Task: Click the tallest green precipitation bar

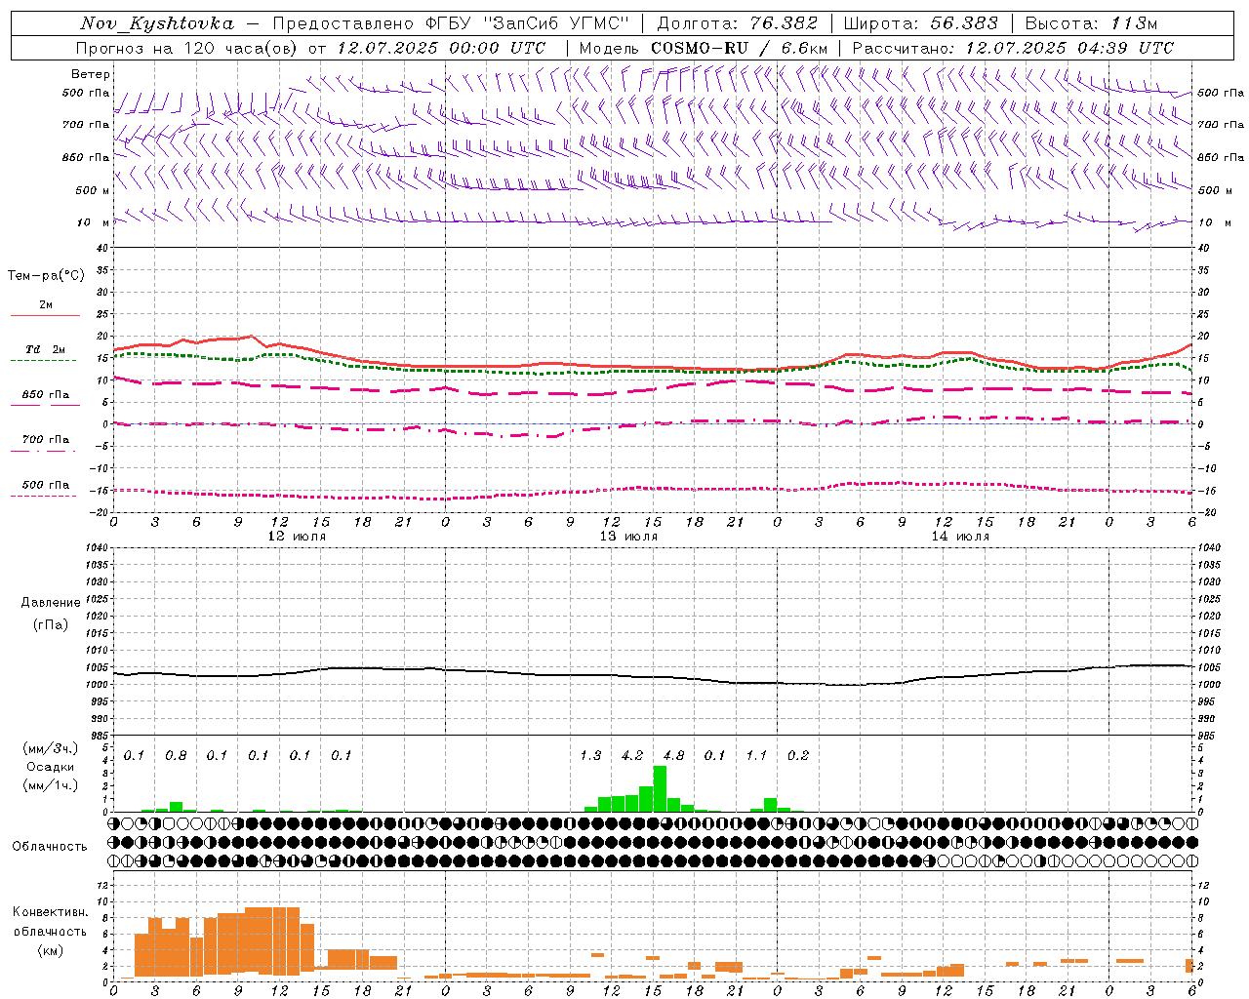Action: coord(660,789)
